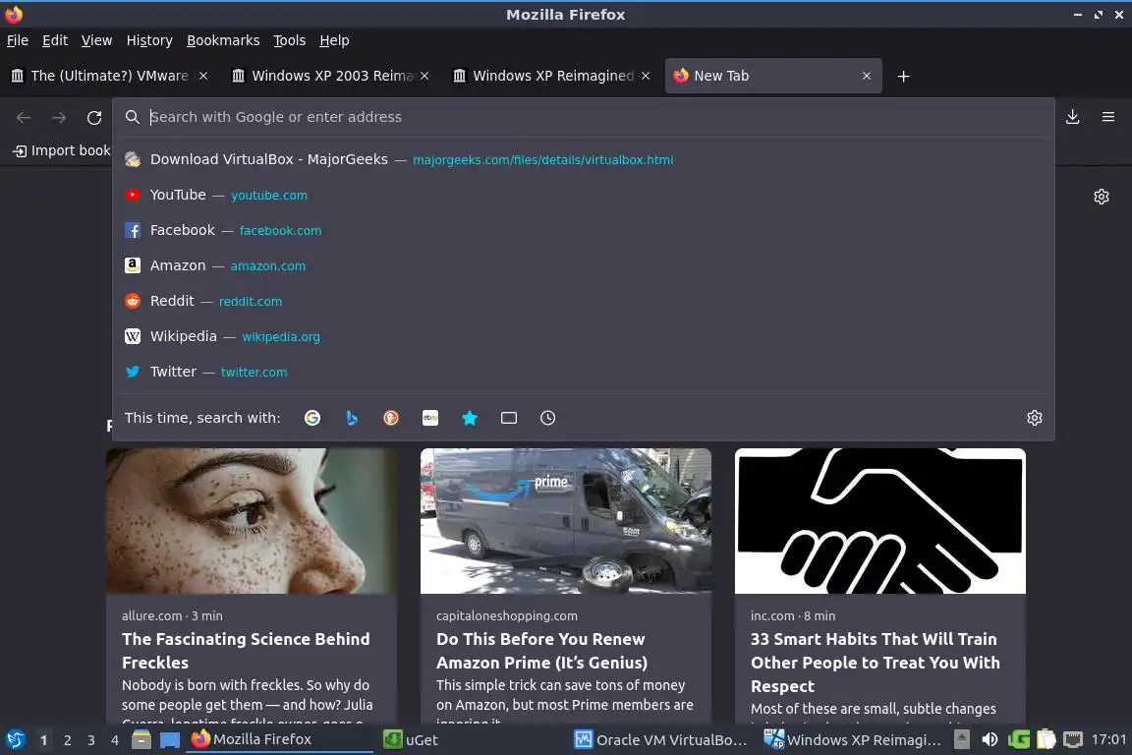Search this time with eBay
Image resolution: width=1132 pixels, height=755 pixels.
tap(430, 418)
